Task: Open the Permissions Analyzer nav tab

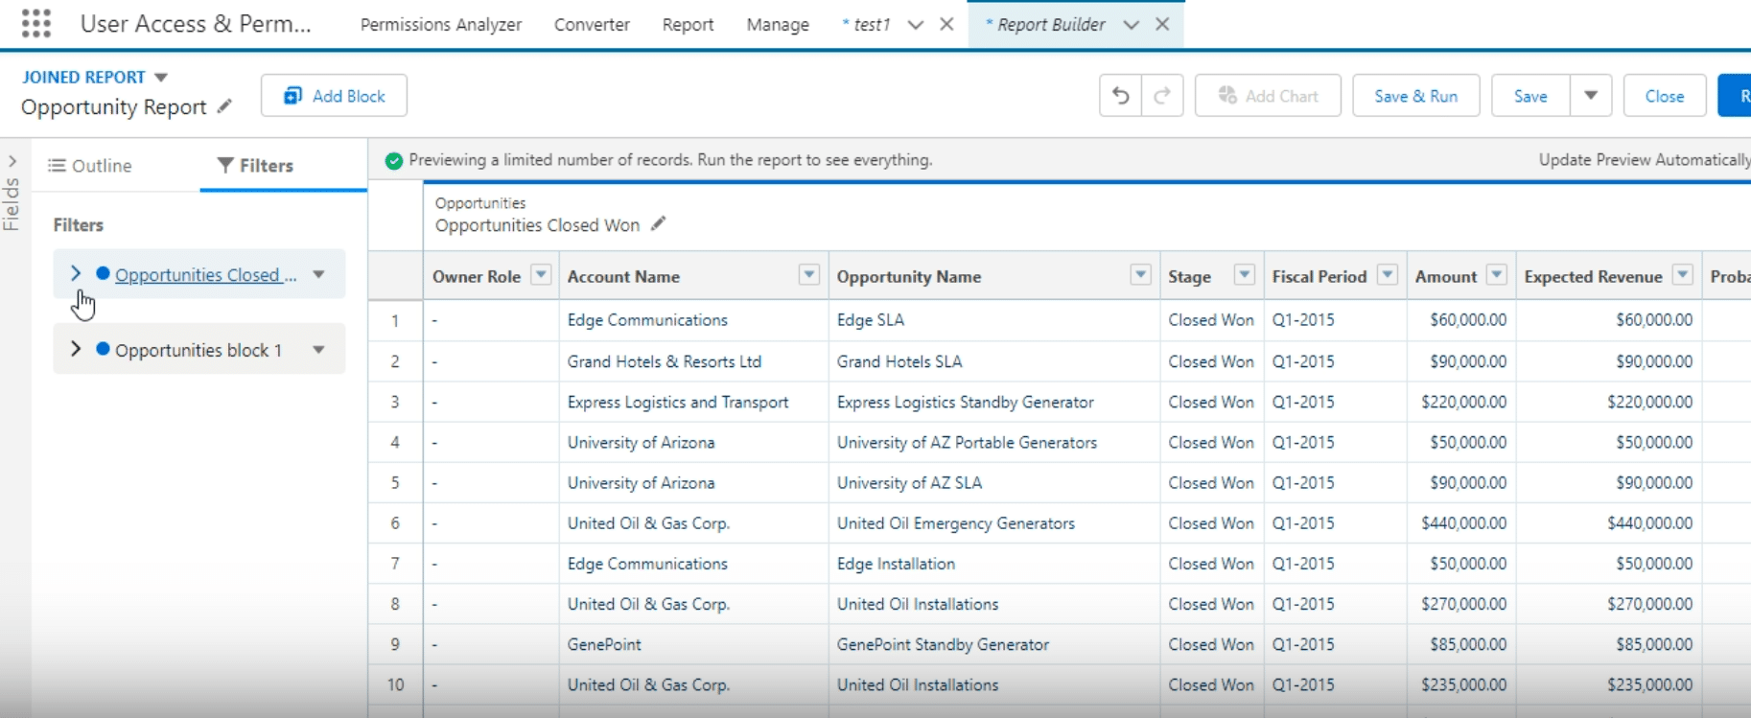Action: 441,25
